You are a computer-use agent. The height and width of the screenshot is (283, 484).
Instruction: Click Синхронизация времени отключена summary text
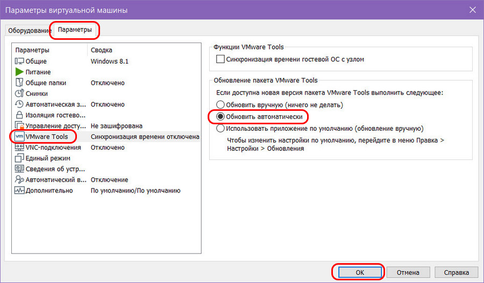tap(145, 137)
